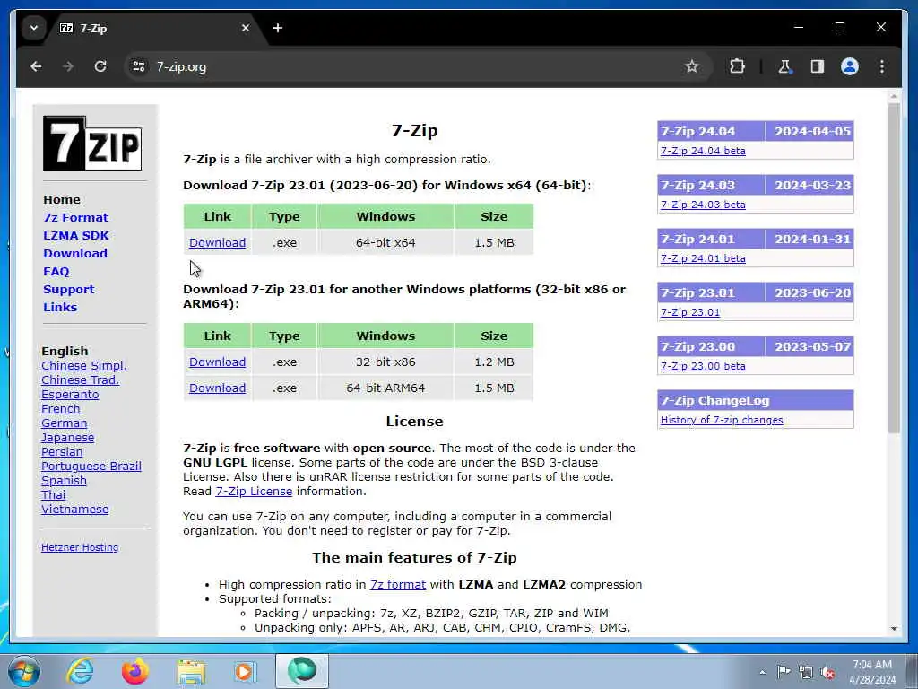Switch language to Chinese Trad.
918x689 pixels.
click(x=80, y=379)
